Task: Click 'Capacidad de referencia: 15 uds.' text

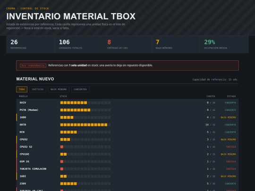Action: [215, 80]
